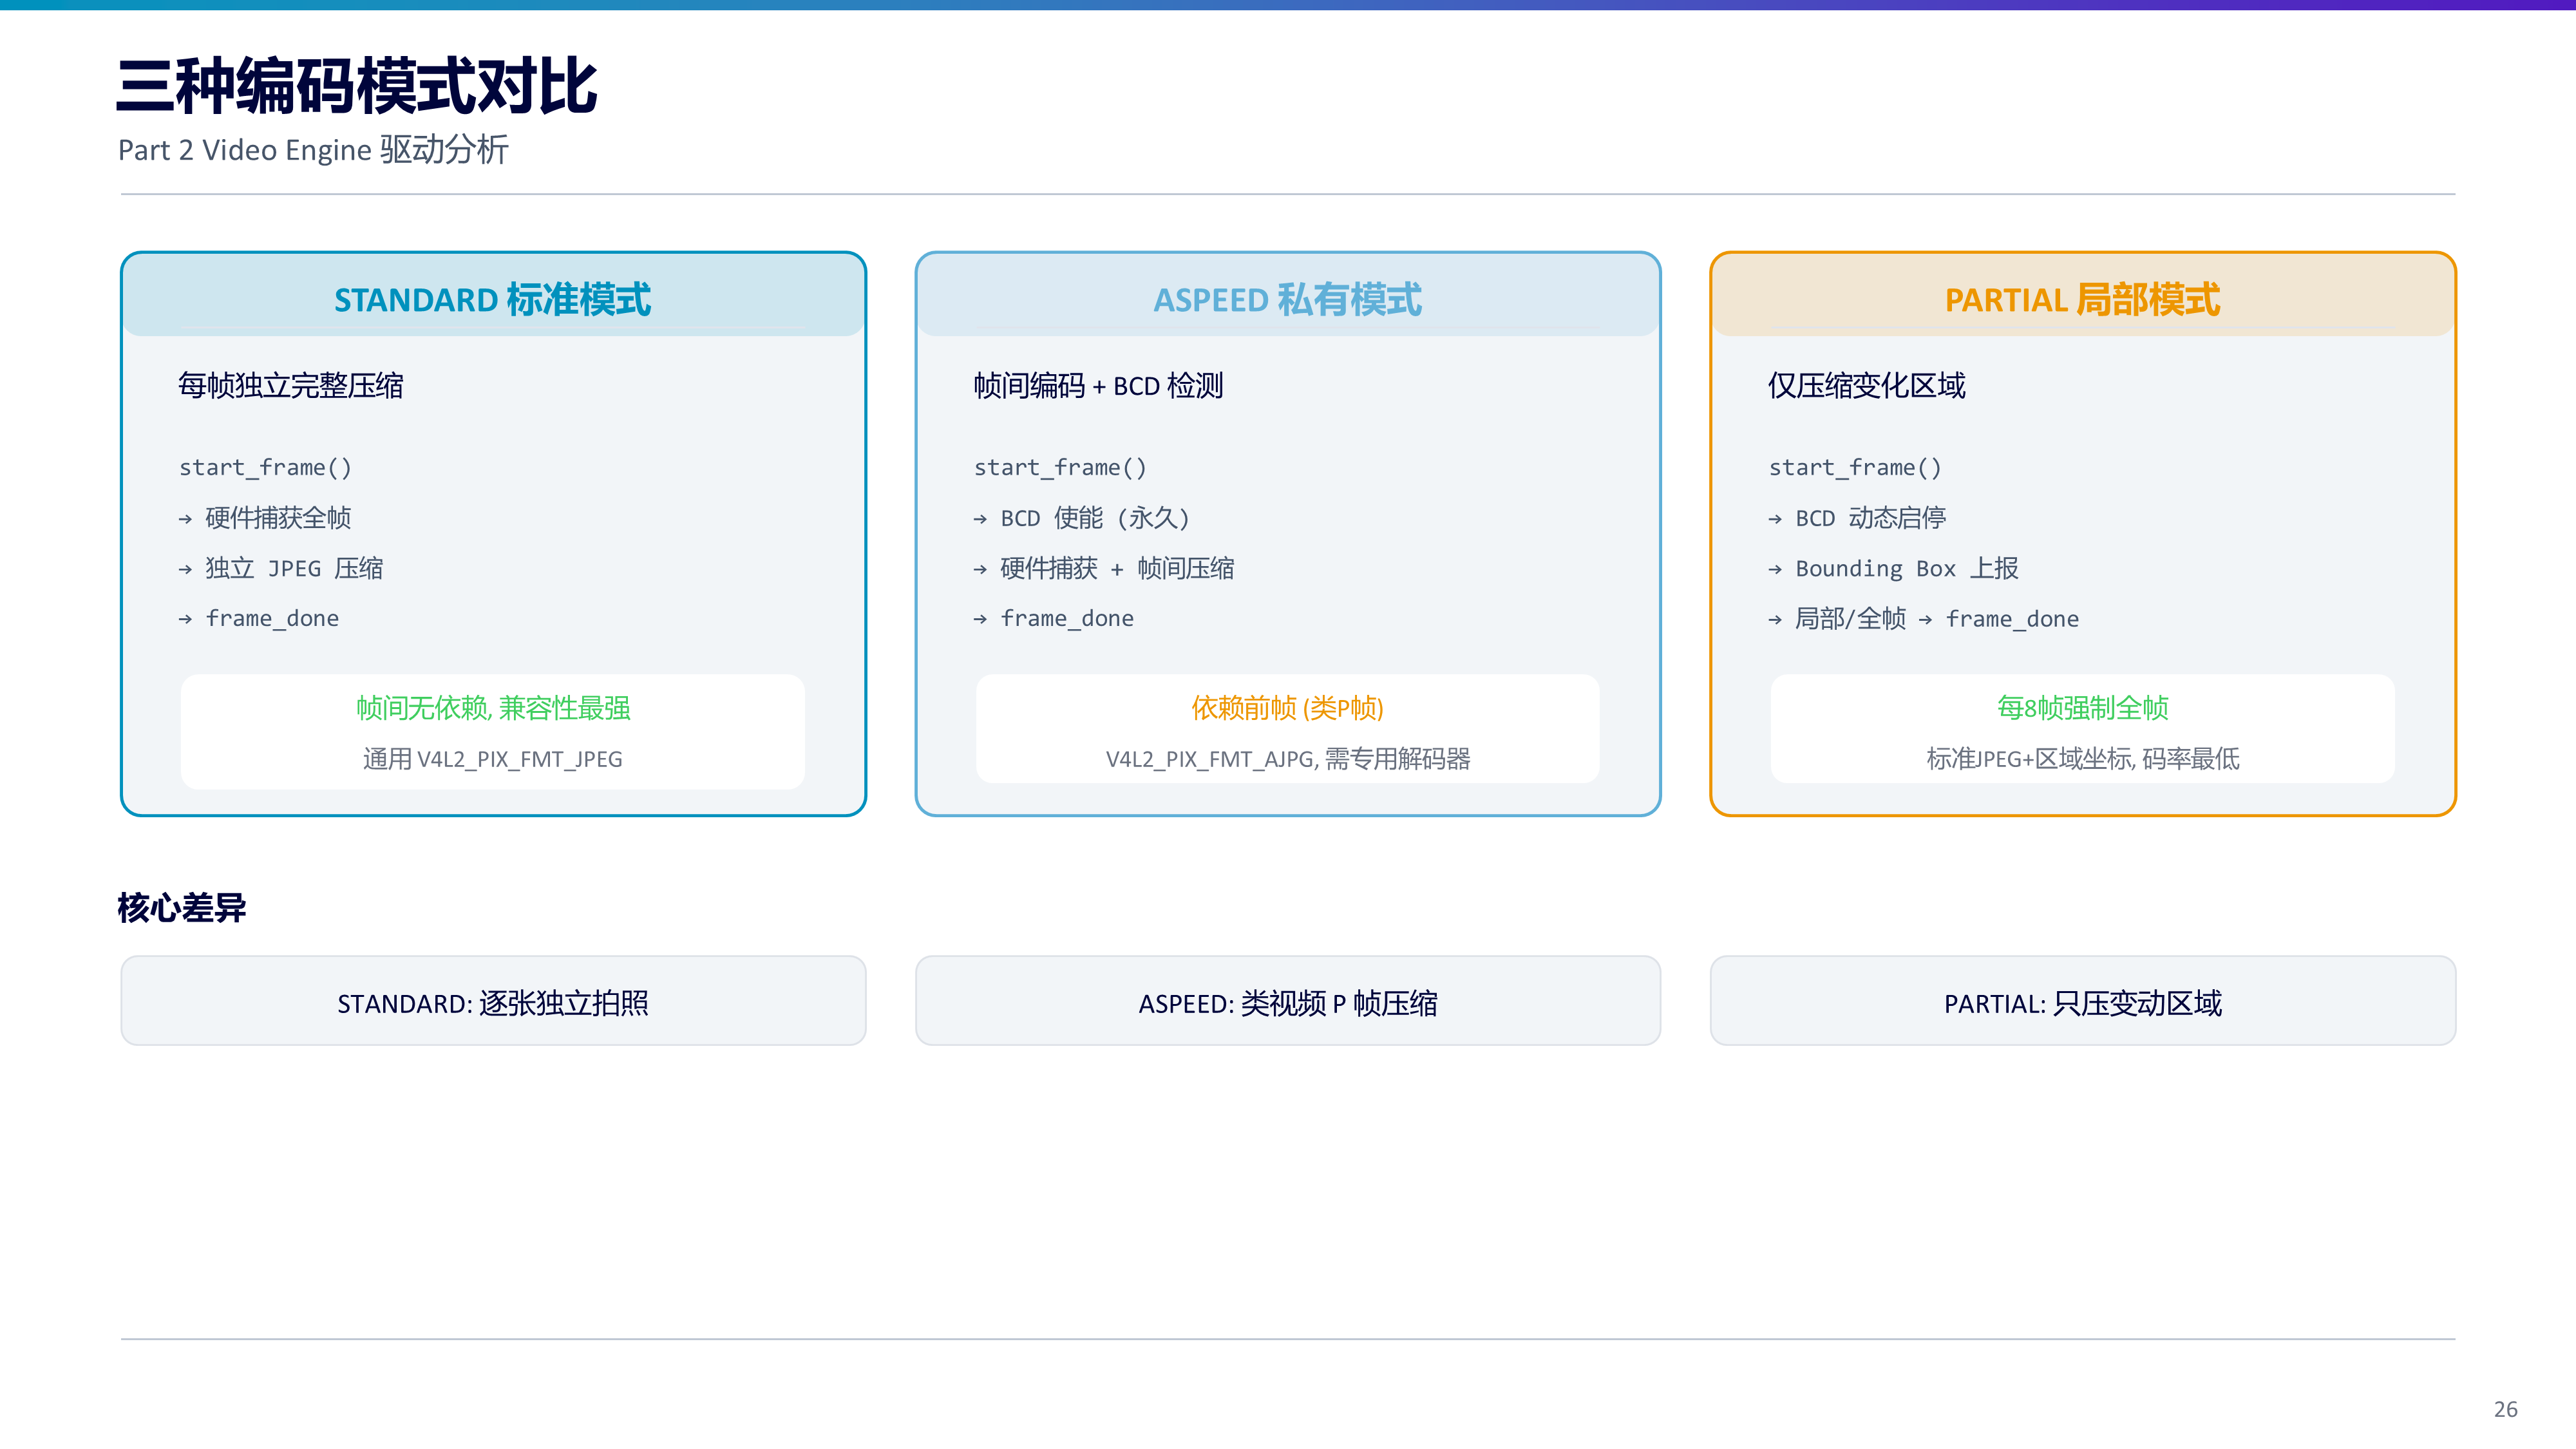Select the text 帧间无依赖, 兼容性最强
This screenshot has height=1449, width=2576.
493,708
